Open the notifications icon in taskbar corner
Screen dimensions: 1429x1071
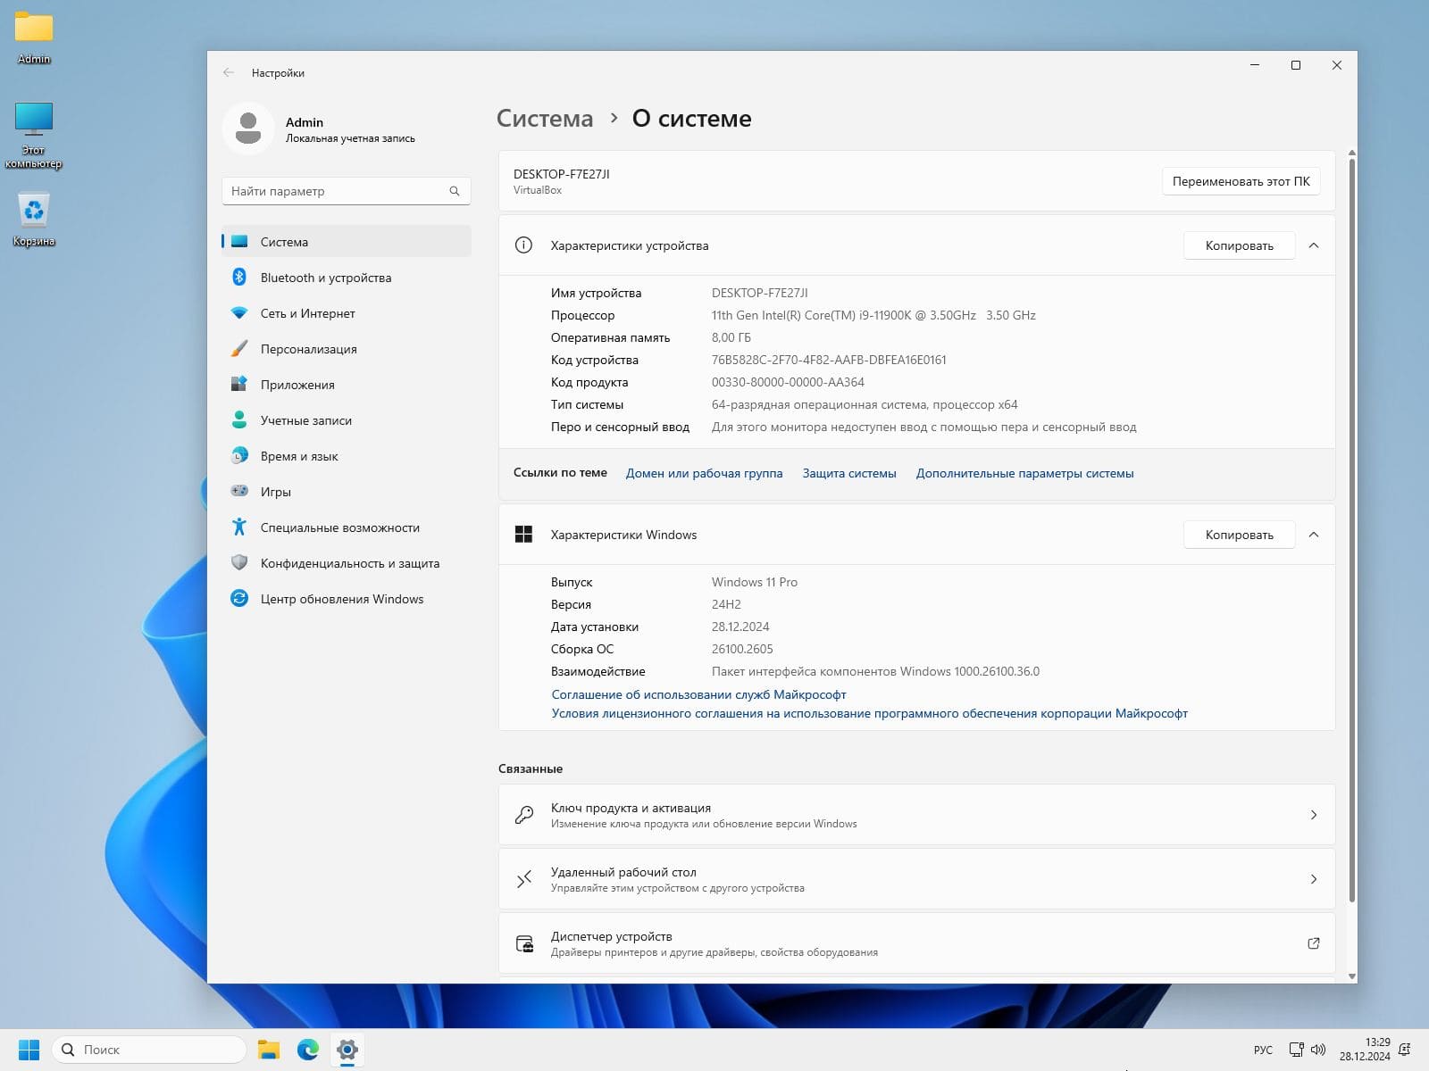tap(1404, 1050)
